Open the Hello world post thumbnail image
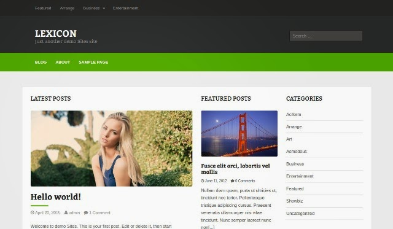The width and height of the screenshot is (393, 229). point(112,149)
